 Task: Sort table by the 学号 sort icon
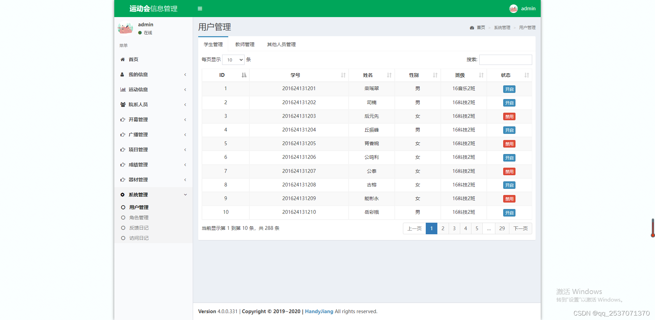[x=343, y=75]
